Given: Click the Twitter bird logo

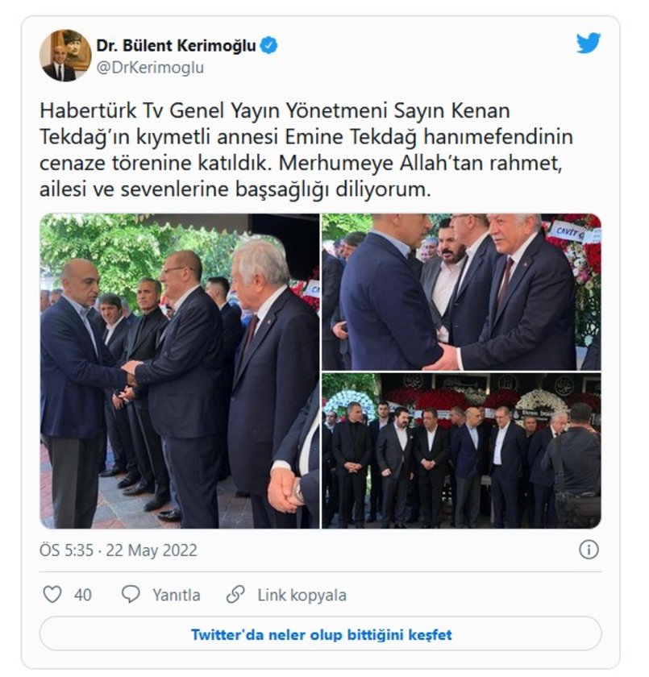Looking at the screenshot, I should 588,44.
